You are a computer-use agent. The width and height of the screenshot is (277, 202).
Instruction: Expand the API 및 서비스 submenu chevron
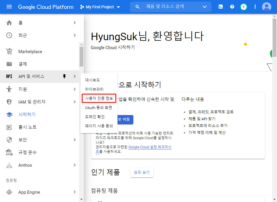[75, 76]
